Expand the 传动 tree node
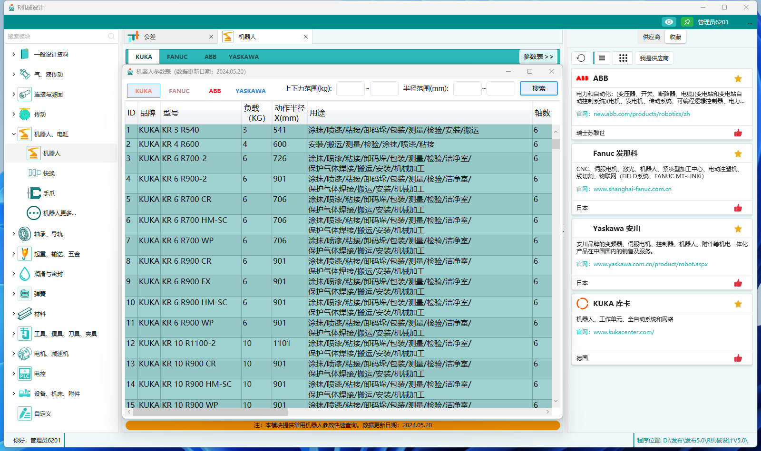Viewport: 761px width, 451px height. pos(13,114)
